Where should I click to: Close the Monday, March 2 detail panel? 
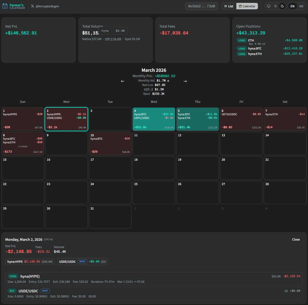pos(296,239)
